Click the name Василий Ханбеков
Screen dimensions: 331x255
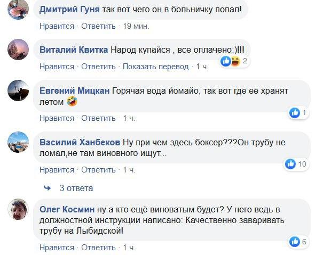tap(80, 142)
